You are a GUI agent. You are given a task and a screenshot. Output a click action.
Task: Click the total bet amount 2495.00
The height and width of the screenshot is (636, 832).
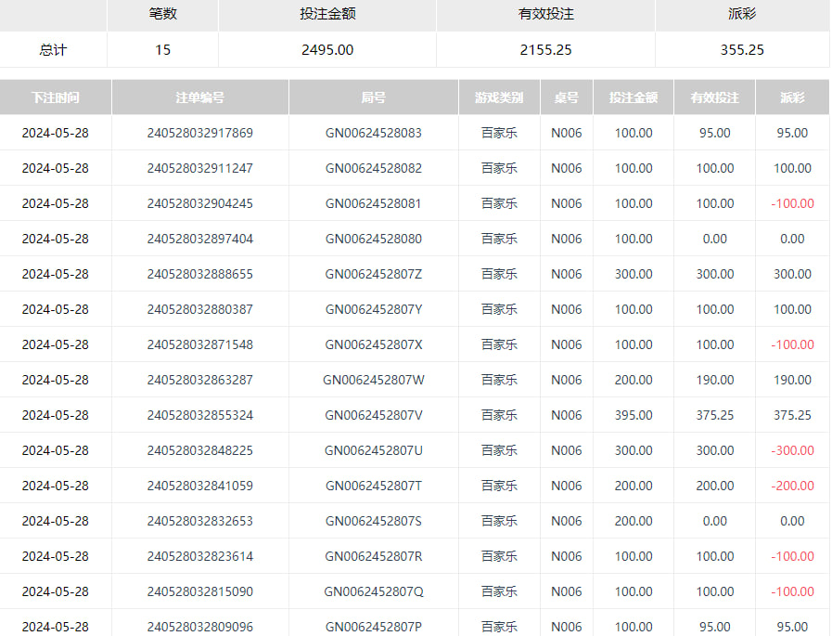tap(327, 50)
